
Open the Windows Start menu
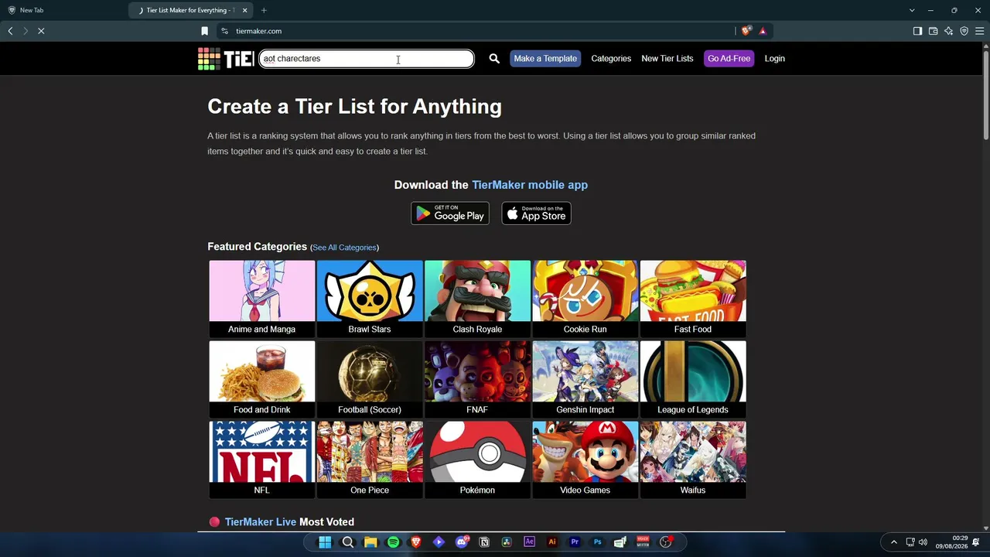click(x=325, y=542)
